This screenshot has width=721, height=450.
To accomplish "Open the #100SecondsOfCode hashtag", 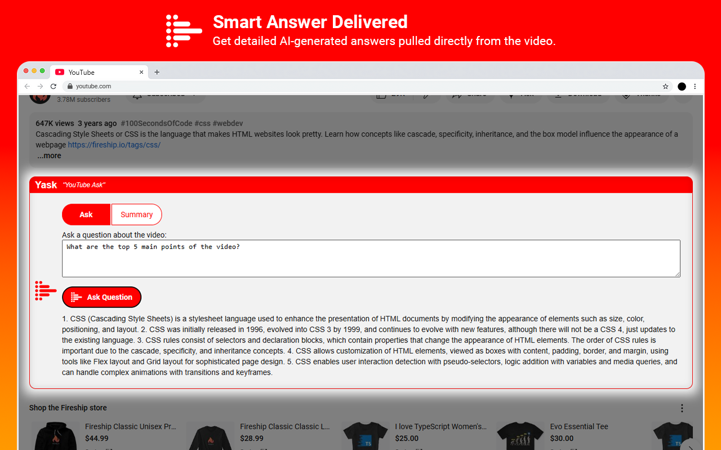I will [x=156, y=123].
